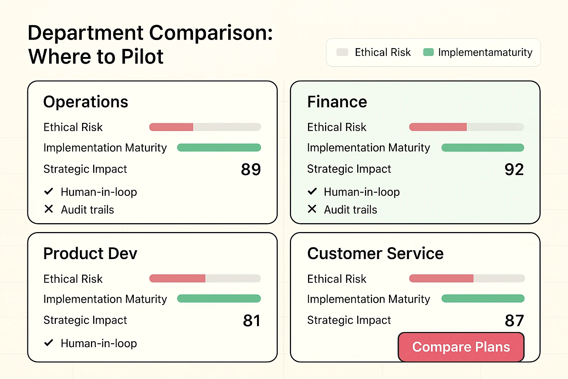The image size is (568, 379).
Task: Click the Strategic Impact score 92 on Finance
Action: [x=514, y=169]
